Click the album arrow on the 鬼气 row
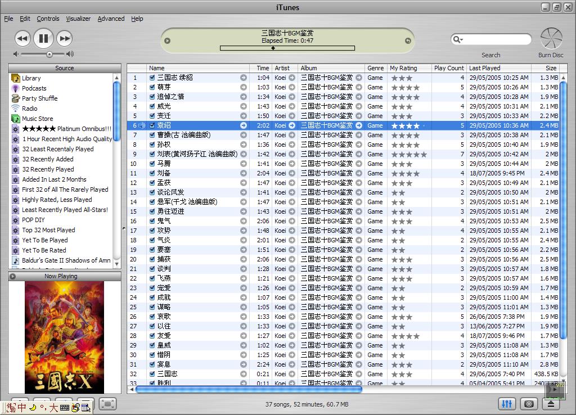This screenshot has height=415, width=576. pos(358,221)
